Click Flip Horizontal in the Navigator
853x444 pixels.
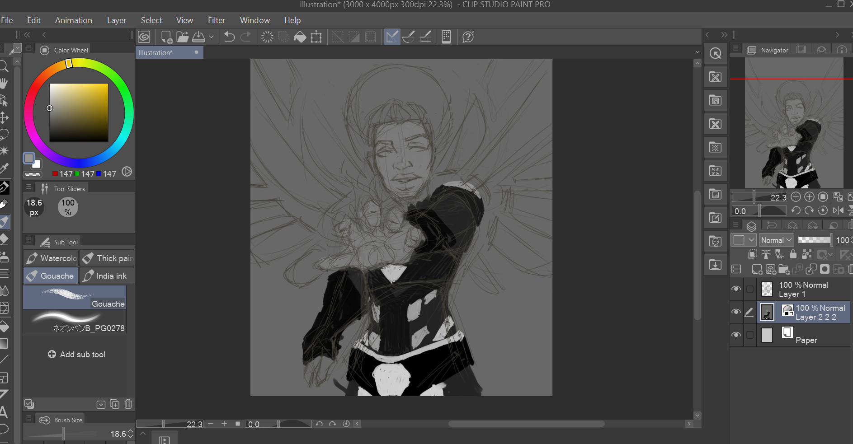point(838,210)
